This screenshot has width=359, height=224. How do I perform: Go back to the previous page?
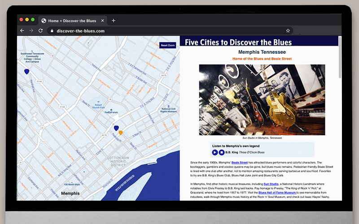point(22,31)
